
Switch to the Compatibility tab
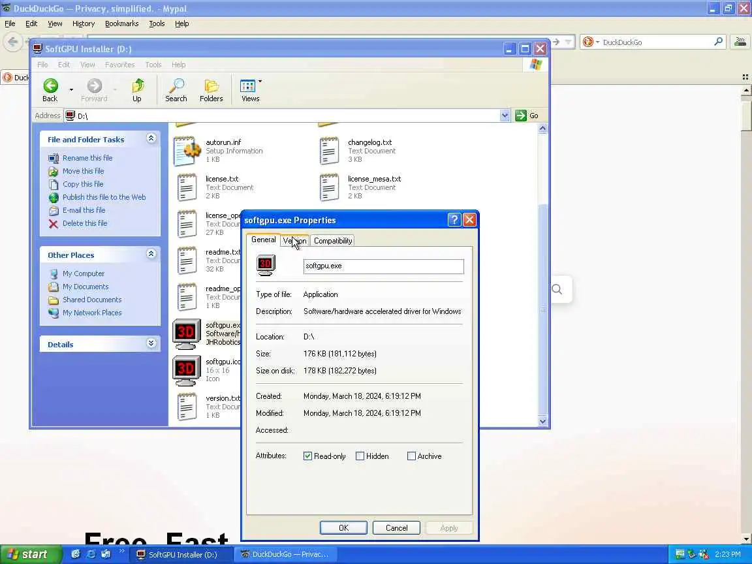click(x=333, y=241)
